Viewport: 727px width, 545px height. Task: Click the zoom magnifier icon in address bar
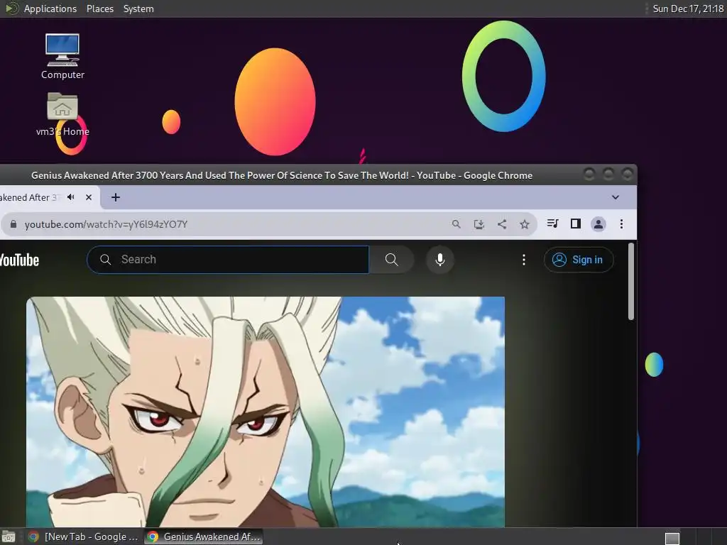457,224
